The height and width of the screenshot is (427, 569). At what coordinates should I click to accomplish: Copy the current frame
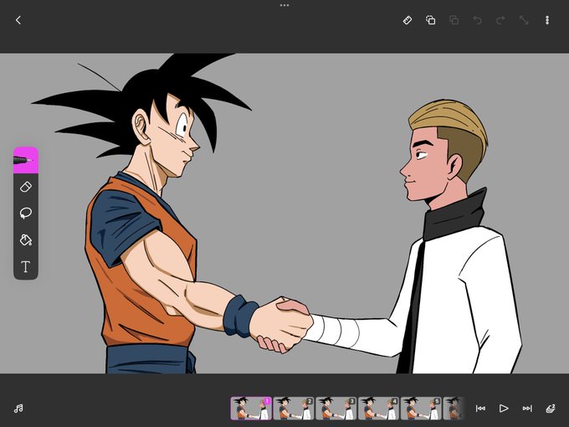click(x=430, y=20)
